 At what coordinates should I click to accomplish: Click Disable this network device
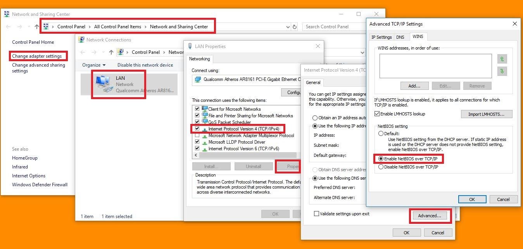(145, 65)
